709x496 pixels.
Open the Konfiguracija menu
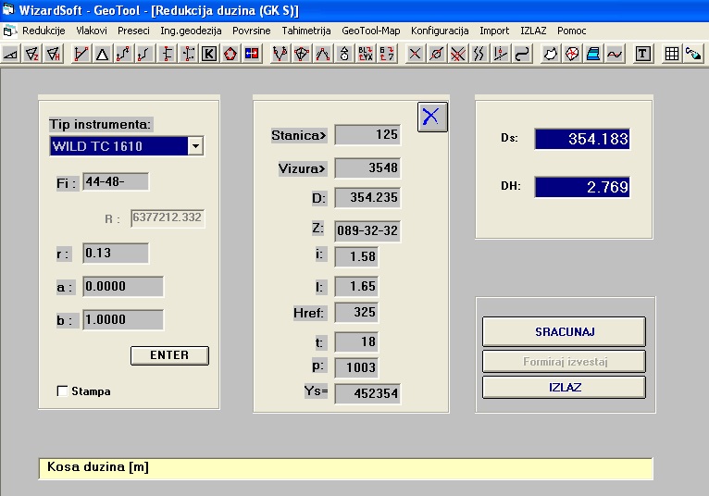(440, 31)
